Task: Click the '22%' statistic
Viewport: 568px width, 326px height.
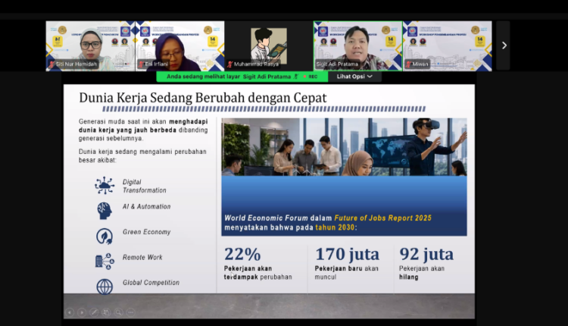Action: coord(242,254)
